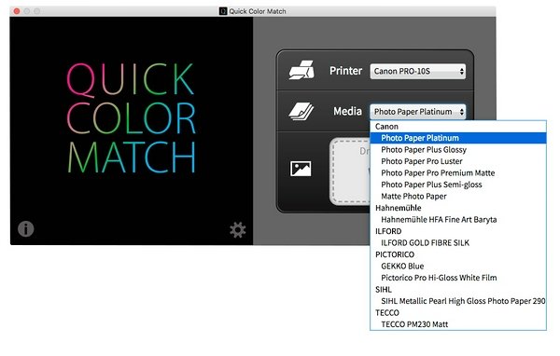
Task: Click the TECCO group header
Action: [x=387, y=313]
